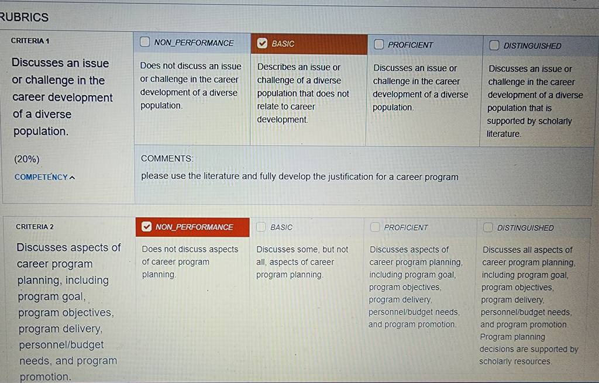Select the orange NON_PERFORMANCE header in Criteria 2
Viewport: 599px width, 383px height.
[192, 227]
